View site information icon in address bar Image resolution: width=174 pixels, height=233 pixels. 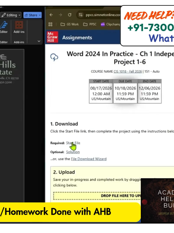coord(81,15)
